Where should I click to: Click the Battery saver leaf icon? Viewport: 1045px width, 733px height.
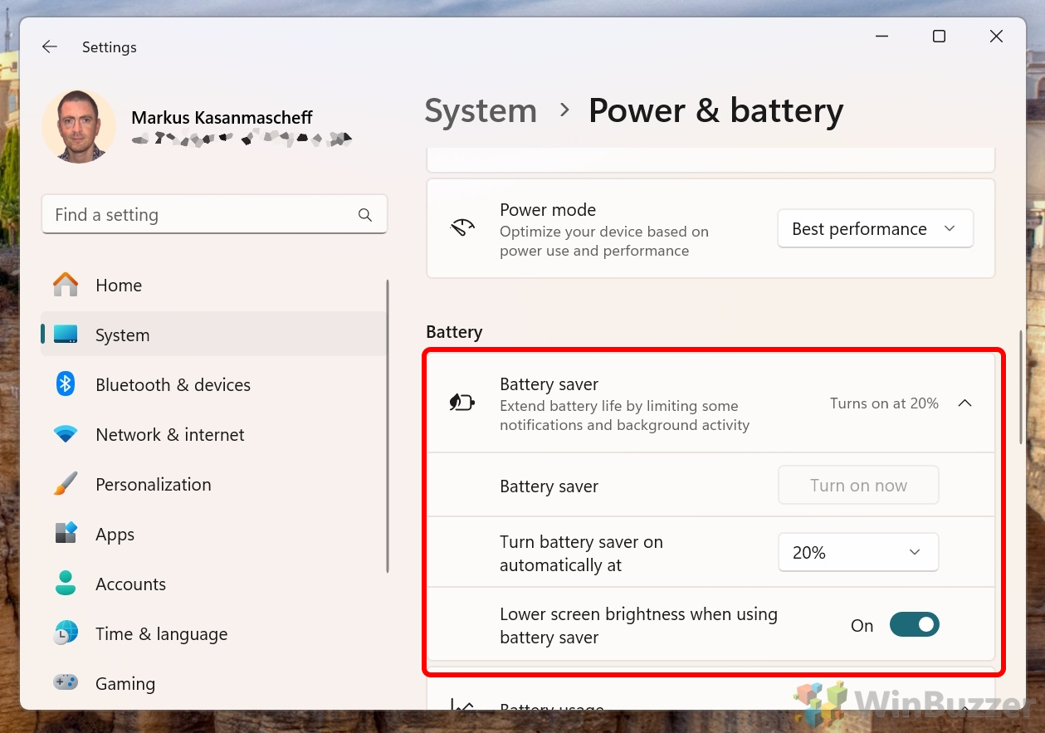point(461,403)
